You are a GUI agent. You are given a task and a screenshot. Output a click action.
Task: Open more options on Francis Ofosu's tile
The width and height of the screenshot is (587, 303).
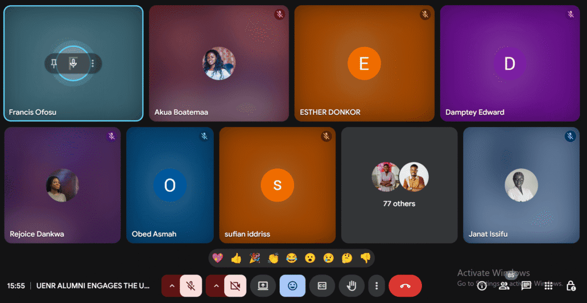click(93, 64)
